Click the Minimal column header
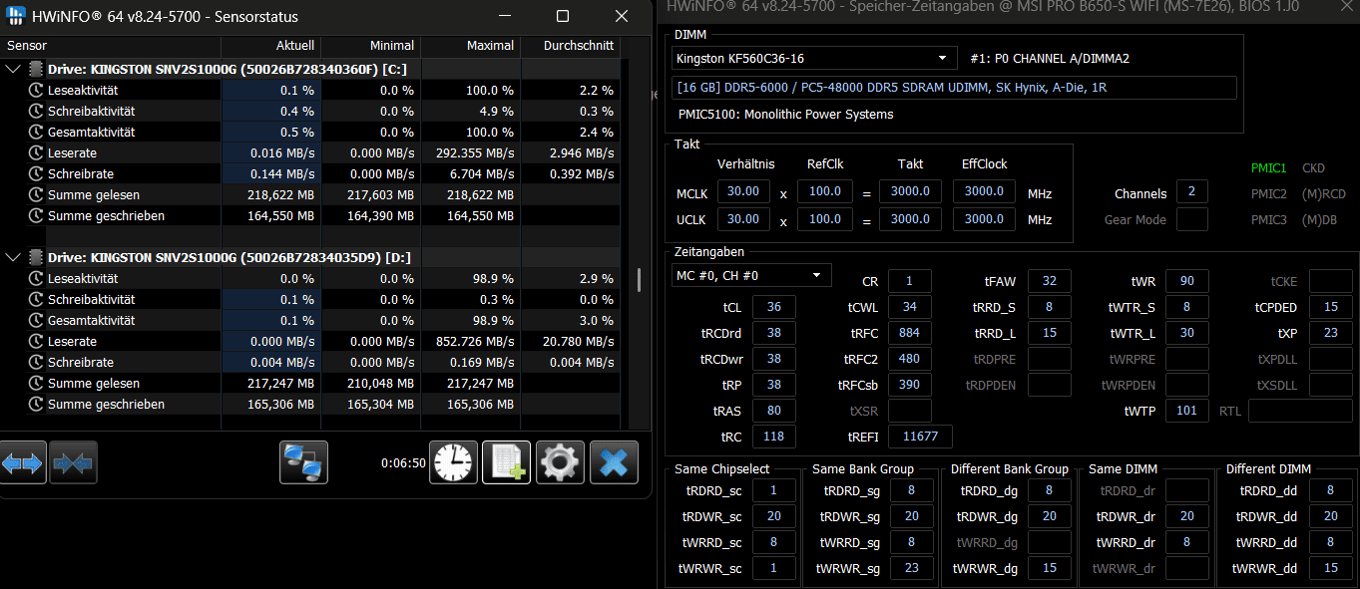Viewport: 1360px width, 589px height. (x=371, y=46)
